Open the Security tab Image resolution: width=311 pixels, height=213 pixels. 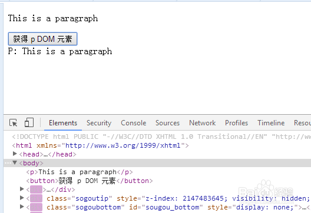[99, 123]
